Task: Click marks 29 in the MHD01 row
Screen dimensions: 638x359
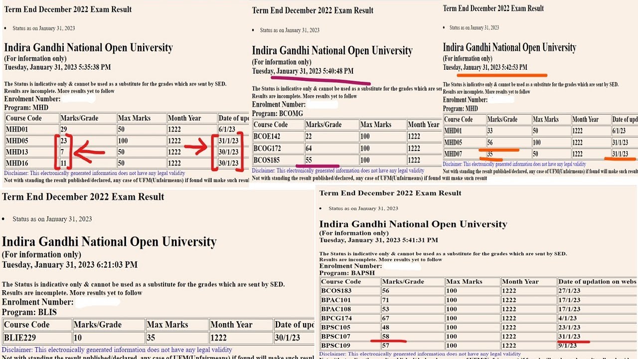Action: (64, 130)
